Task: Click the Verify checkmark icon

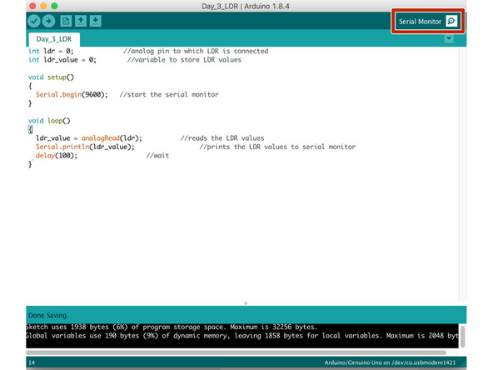Action: [34, 21]
